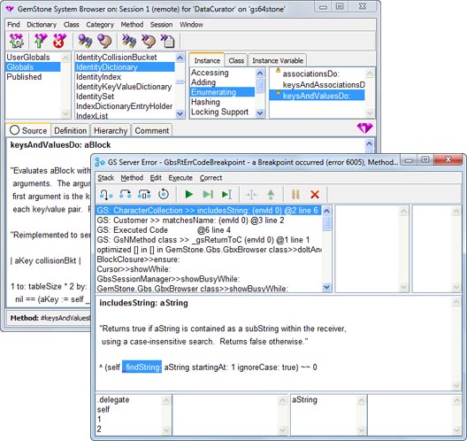Click the commit transaction green arrow icon
The width and height of the screenshot is (467, 441).
coord(41,41)
